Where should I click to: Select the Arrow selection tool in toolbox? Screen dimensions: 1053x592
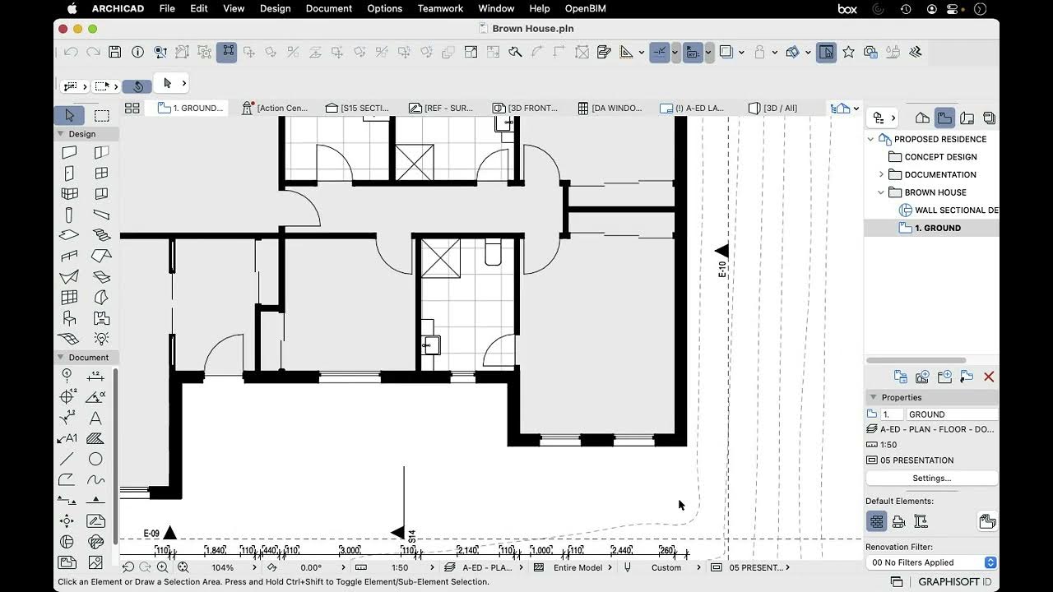pyautogui.click(x=69, y=116)
